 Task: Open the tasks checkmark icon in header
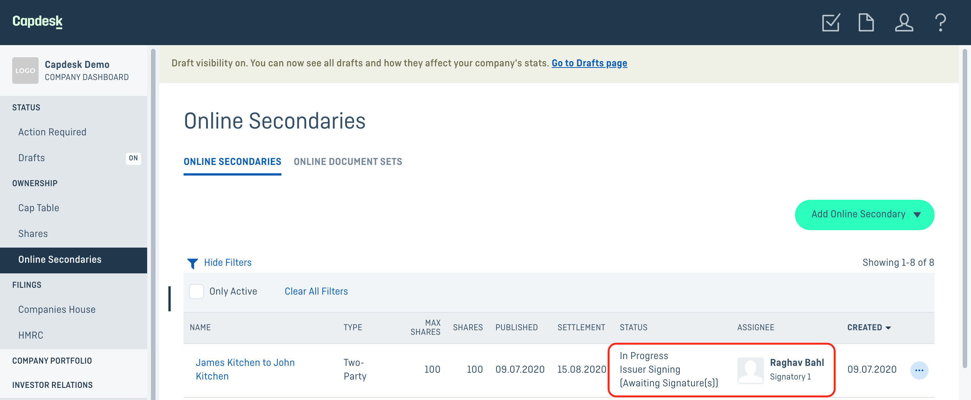click(x=831, y=23)
